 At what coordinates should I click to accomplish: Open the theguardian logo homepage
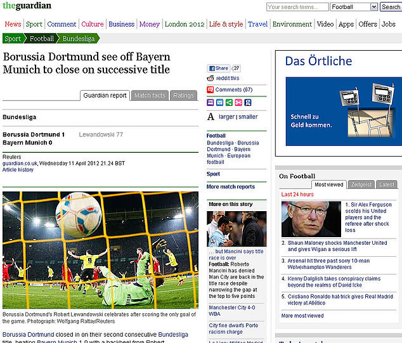(27, 6)
